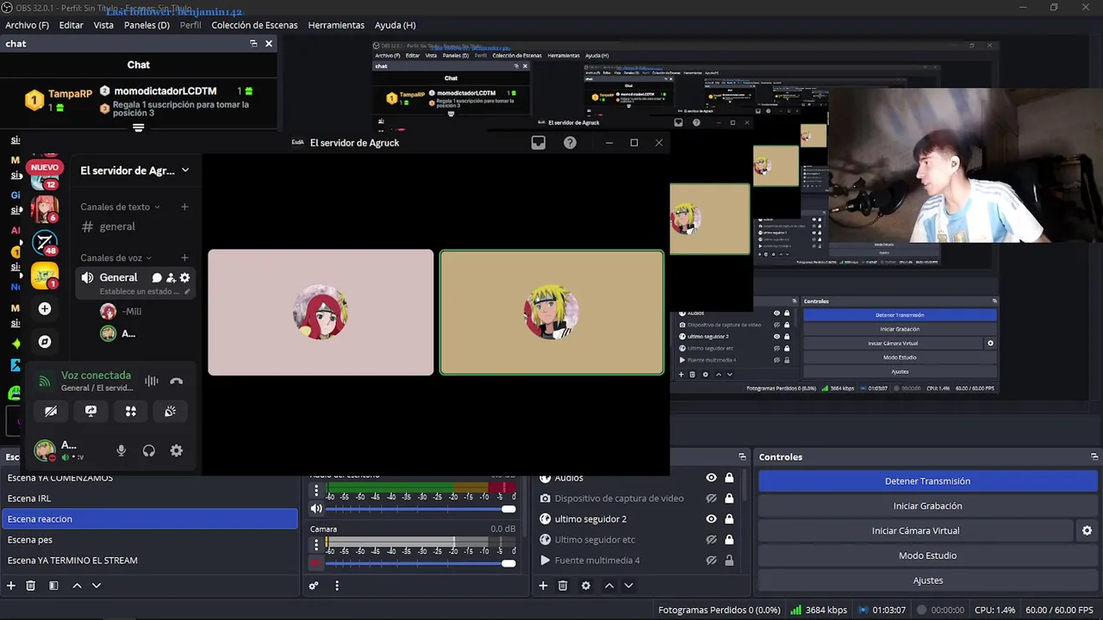Open virtual camera settings gear
This screenshot has width=1103, height=620.
tap(1087, 530)
